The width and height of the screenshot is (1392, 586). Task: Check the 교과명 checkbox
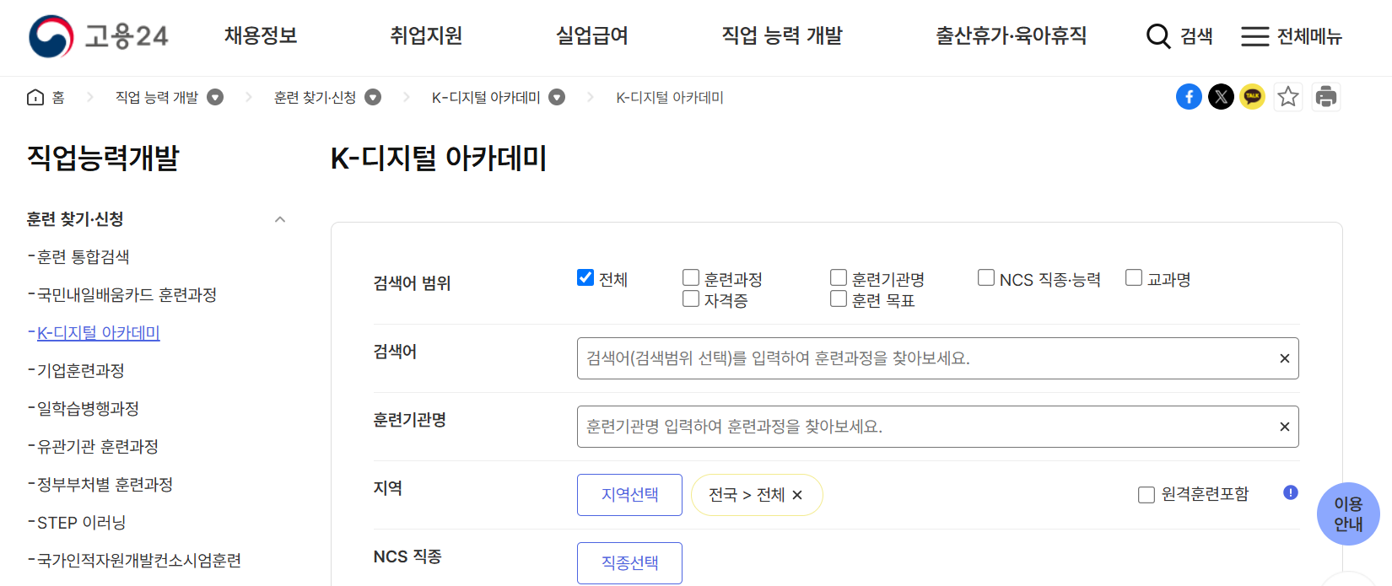(1134, 277)
